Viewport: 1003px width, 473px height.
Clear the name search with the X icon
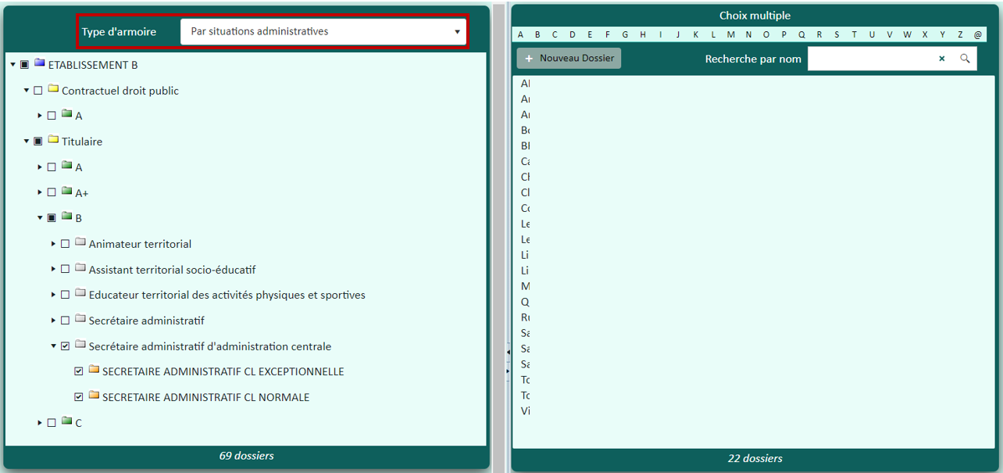click(x=941, y=59)
